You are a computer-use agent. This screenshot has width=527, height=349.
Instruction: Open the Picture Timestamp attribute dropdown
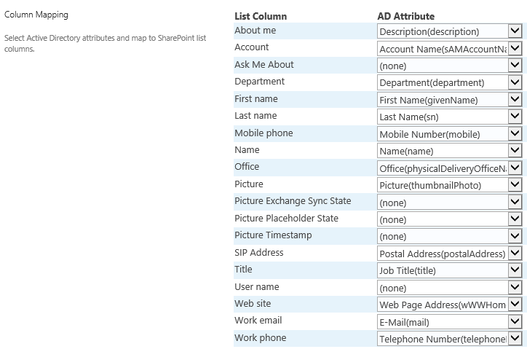tap(515, 236)
